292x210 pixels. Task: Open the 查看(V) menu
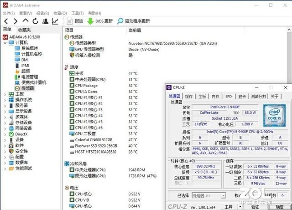point(26,13)
